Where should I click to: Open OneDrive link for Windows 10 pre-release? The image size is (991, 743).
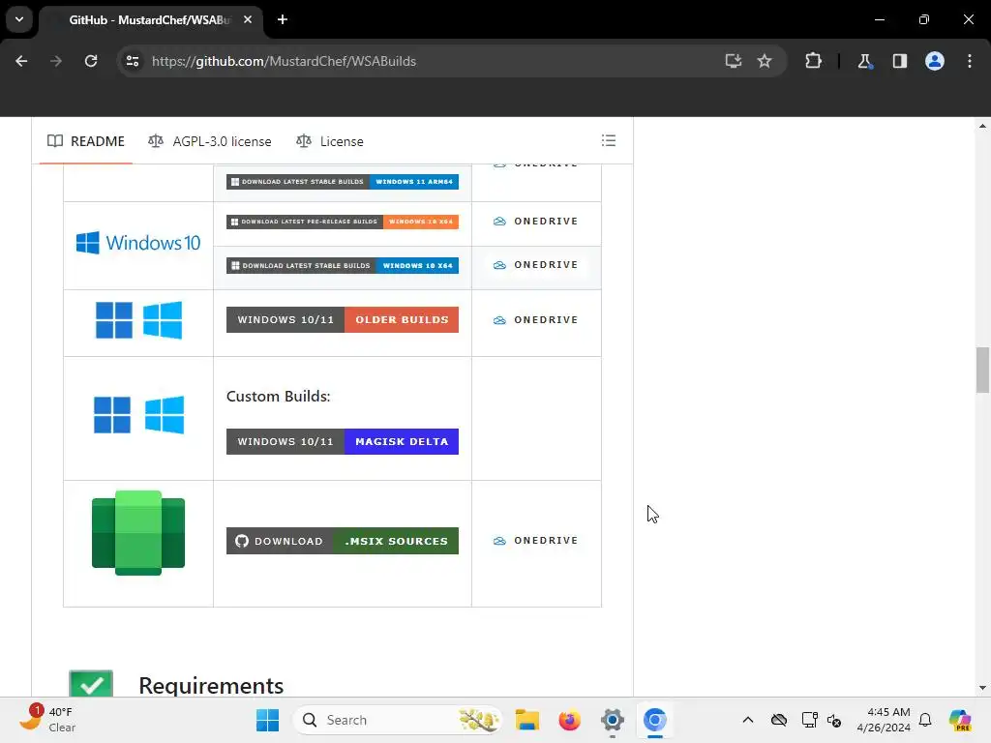tap(536, 222)
